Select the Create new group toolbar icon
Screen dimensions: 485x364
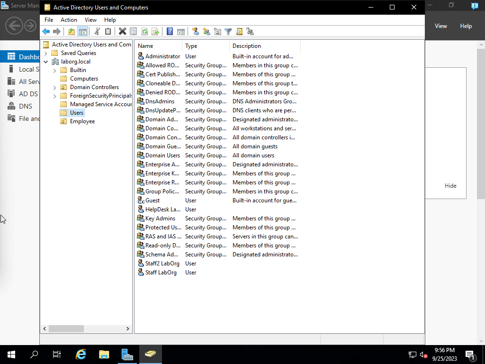tap(207, 31)
